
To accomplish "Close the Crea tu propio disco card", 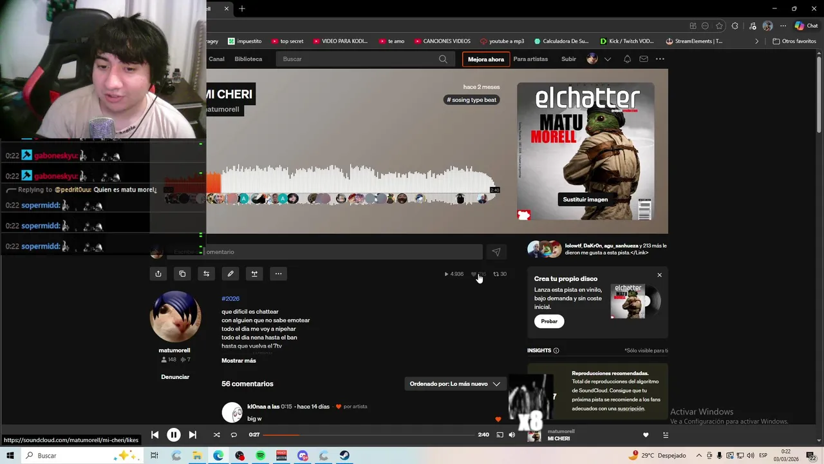I will [659, 275].
